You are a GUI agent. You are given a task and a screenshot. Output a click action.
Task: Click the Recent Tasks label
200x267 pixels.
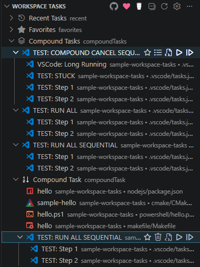pyautogui.click(x=48, y=18)
